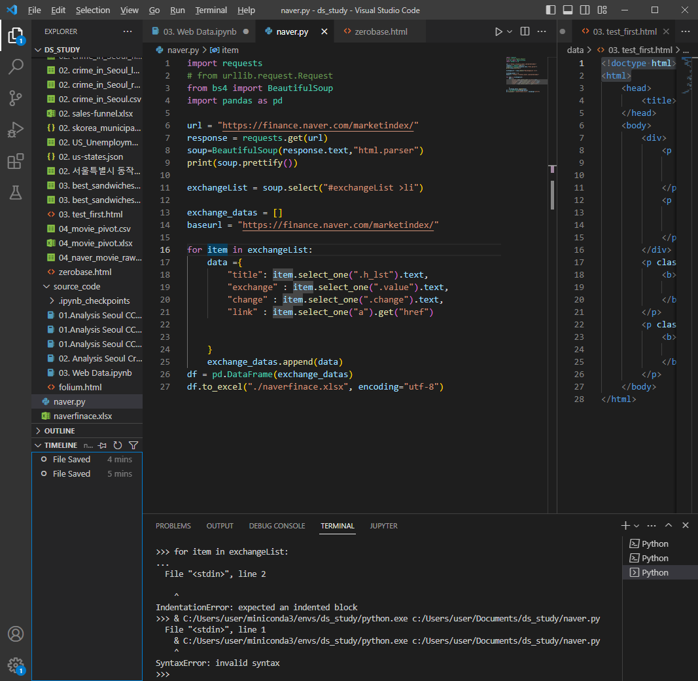Split the editor right
This screenshot has height=681, width=698.
525,31
